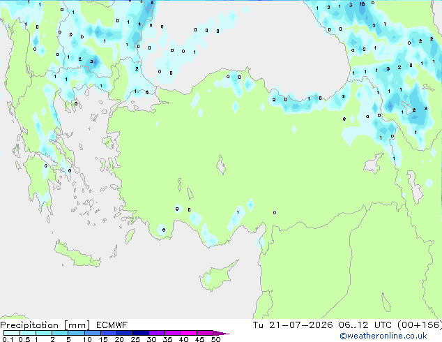The width and height of the screenshot is (442, 342).
Task: Click the island of Crete on map
Action: pos(77,254)
